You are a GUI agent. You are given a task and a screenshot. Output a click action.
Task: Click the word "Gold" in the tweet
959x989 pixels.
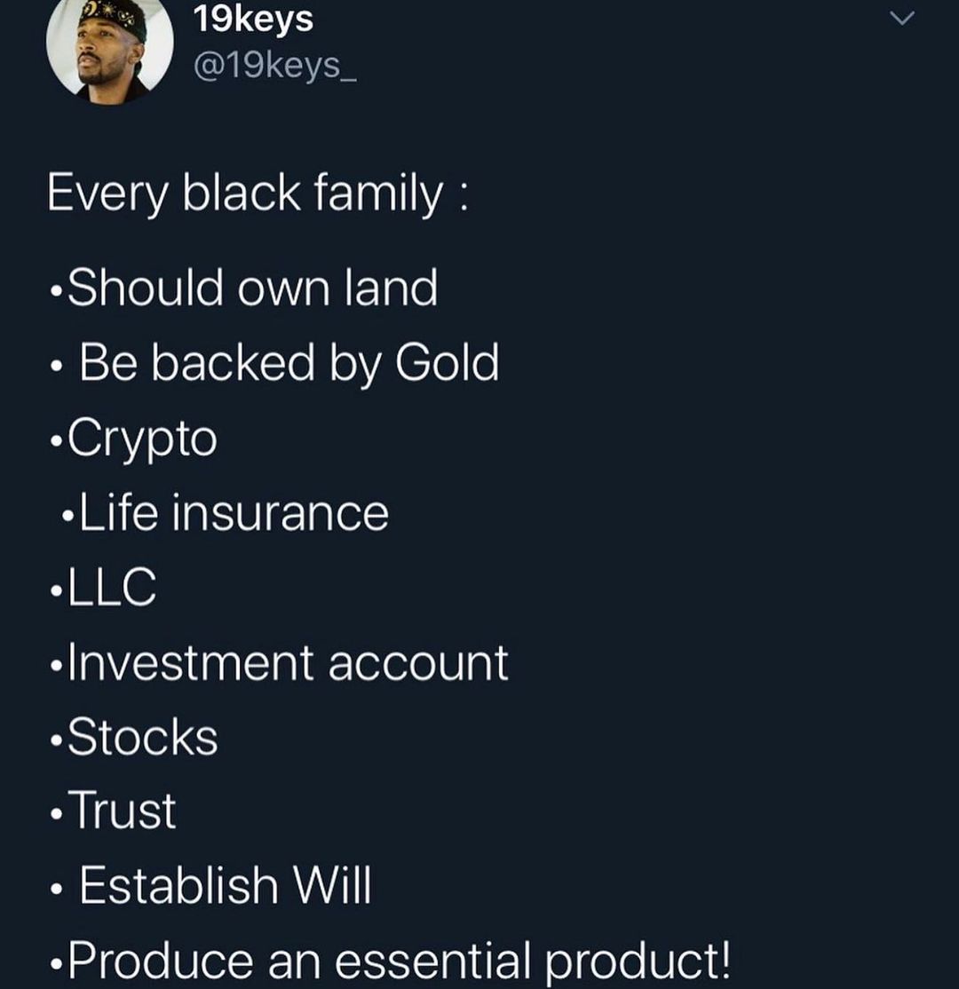(448, 363)
